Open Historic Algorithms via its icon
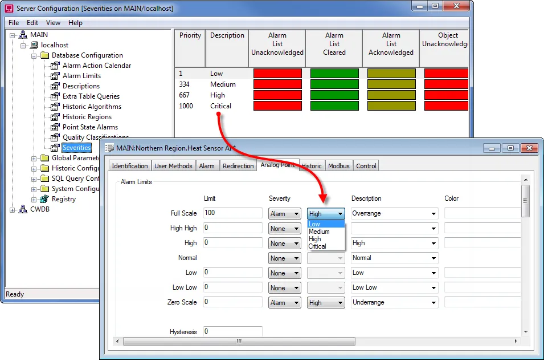This screenshot has width=544, height=361. coord(54,106)
